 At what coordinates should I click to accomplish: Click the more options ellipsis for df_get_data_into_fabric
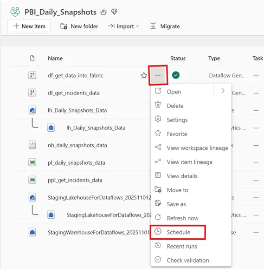point(158,75)
